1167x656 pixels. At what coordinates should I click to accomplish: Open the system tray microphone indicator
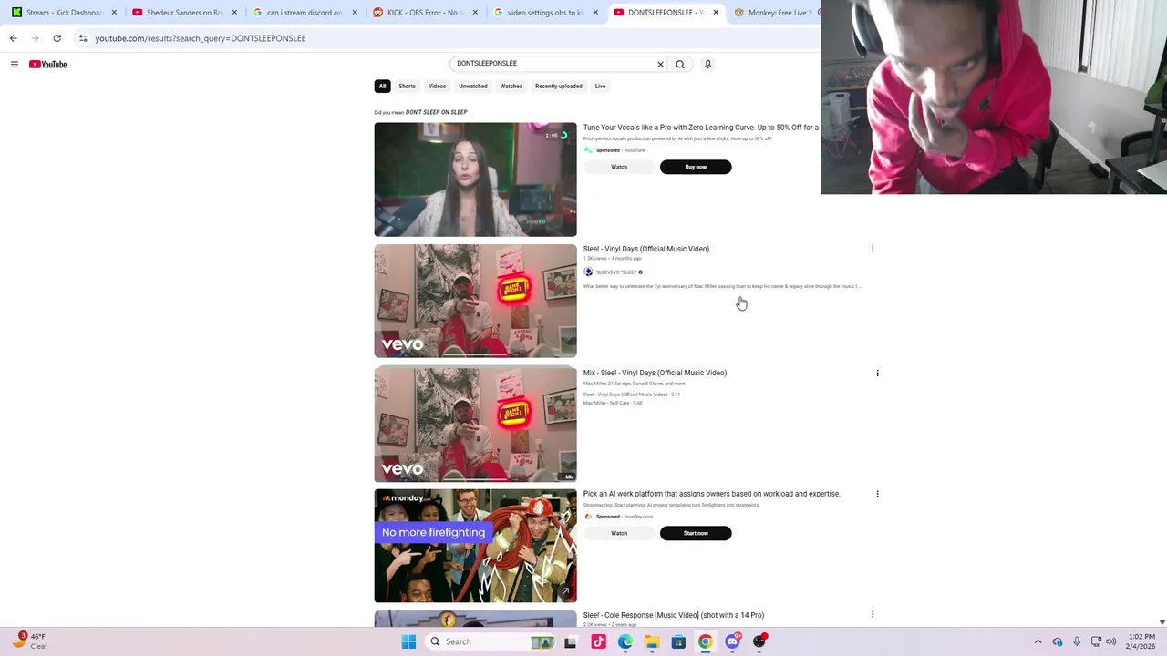(x=1077, y=641)
